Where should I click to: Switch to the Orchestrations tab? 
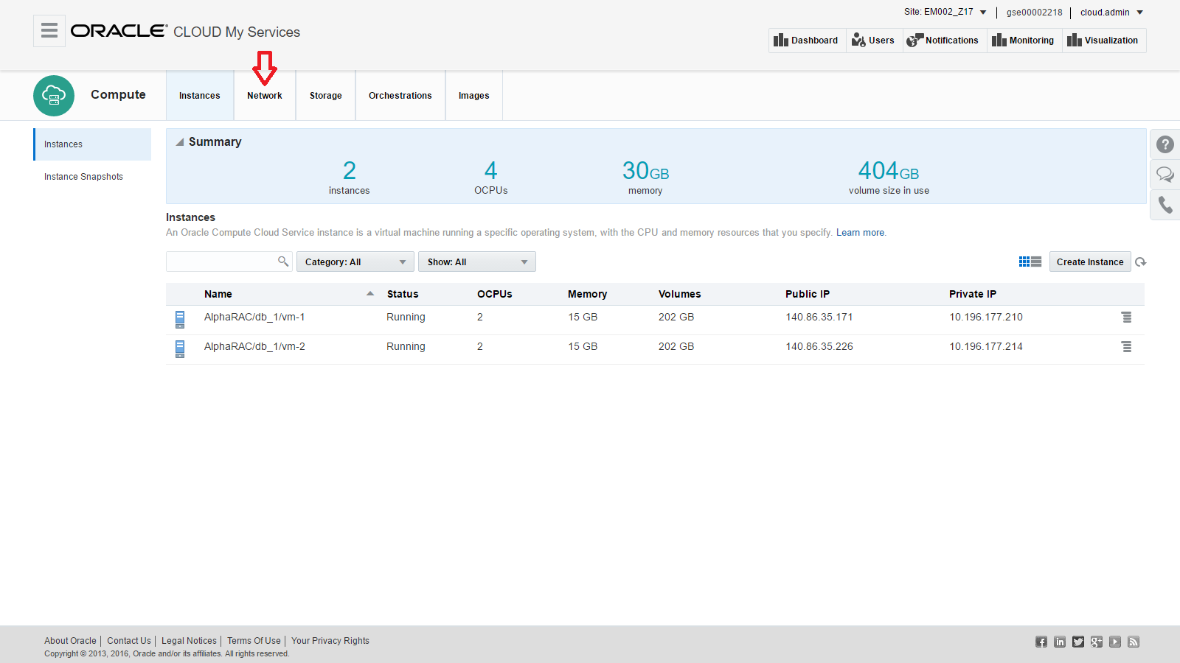pos(400,96)
